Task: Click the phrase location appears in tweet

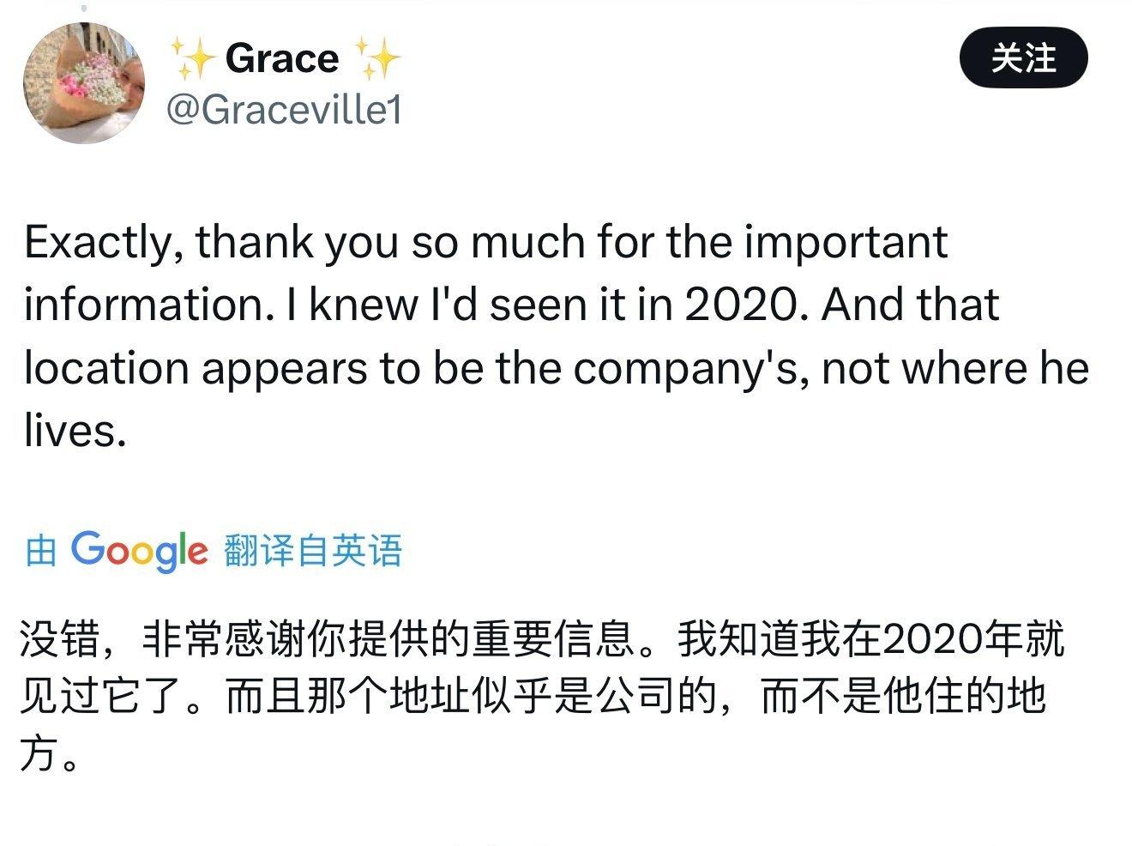Action: coord(214,369)
